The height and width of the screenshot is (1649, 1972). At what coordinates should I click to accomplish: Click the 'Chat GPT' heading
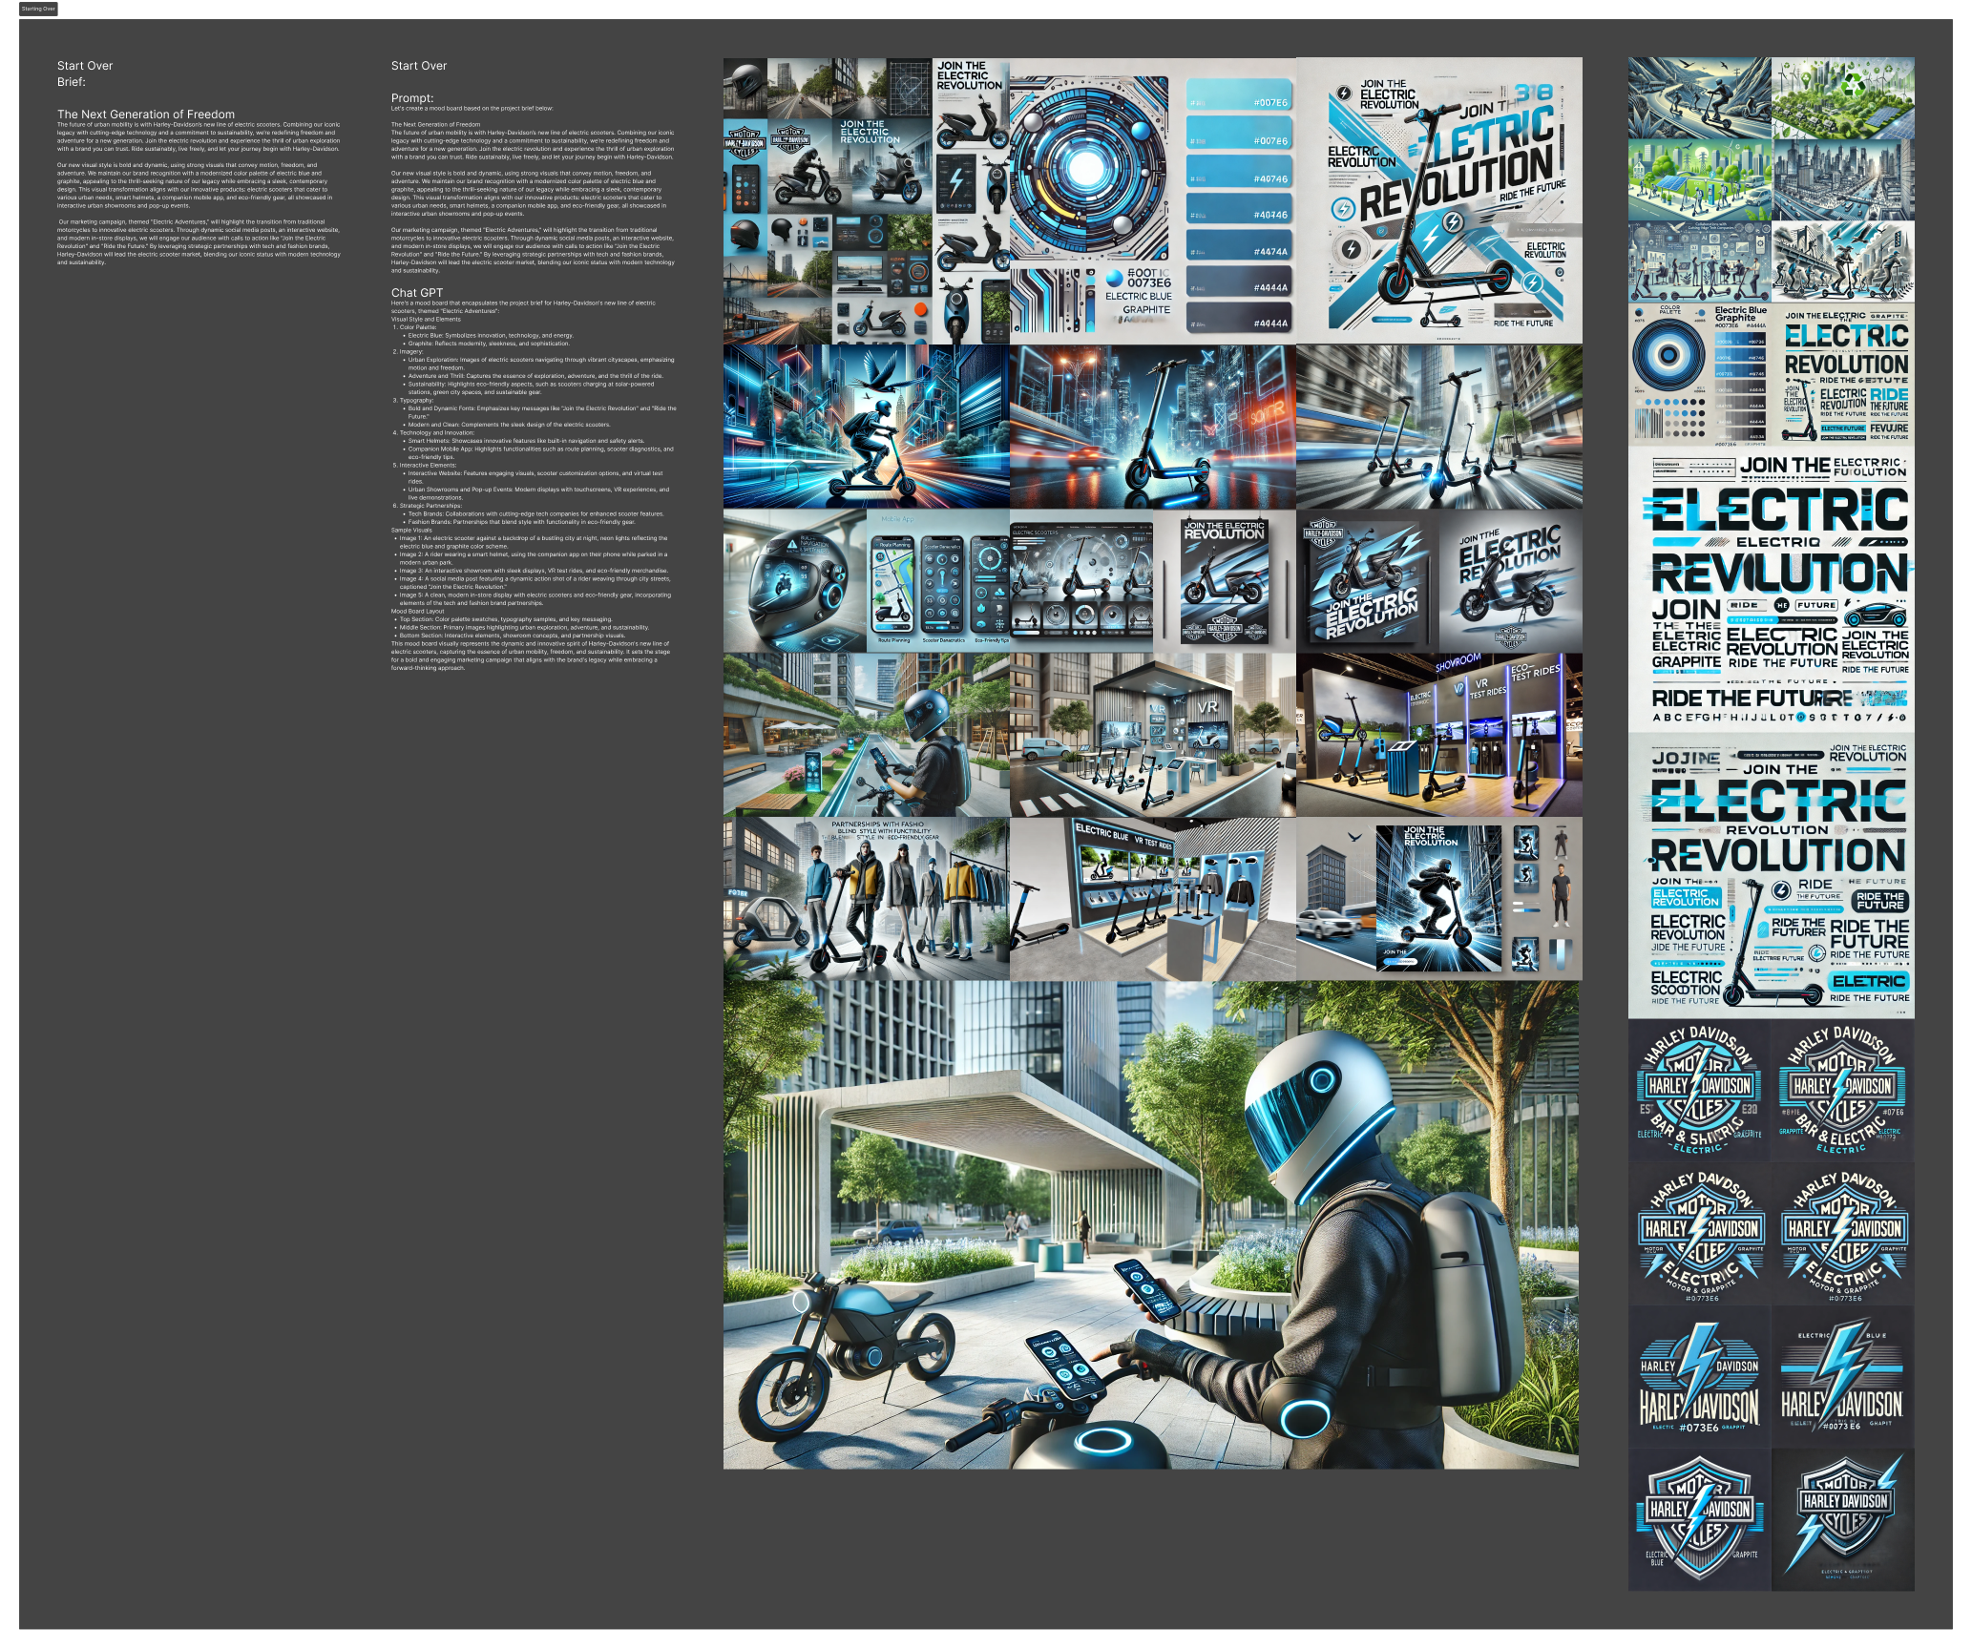417,293
